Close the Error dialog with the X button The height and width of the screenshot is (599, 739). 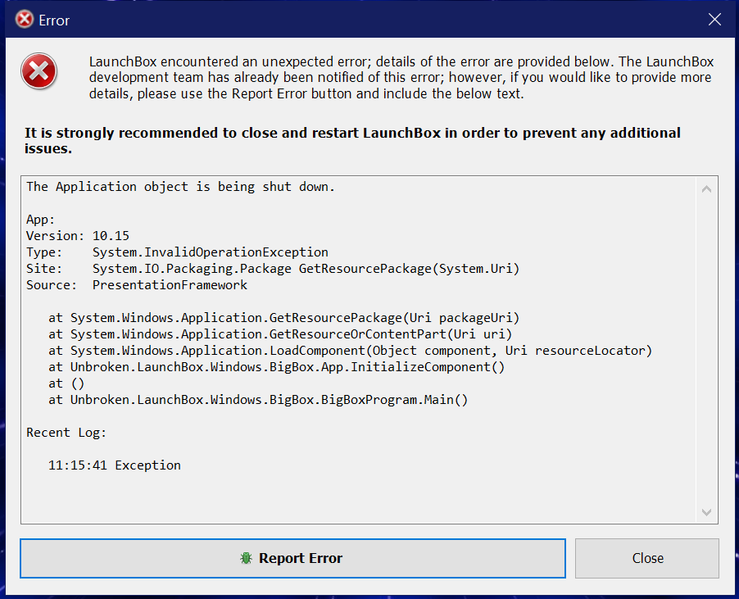pos(714,20)
